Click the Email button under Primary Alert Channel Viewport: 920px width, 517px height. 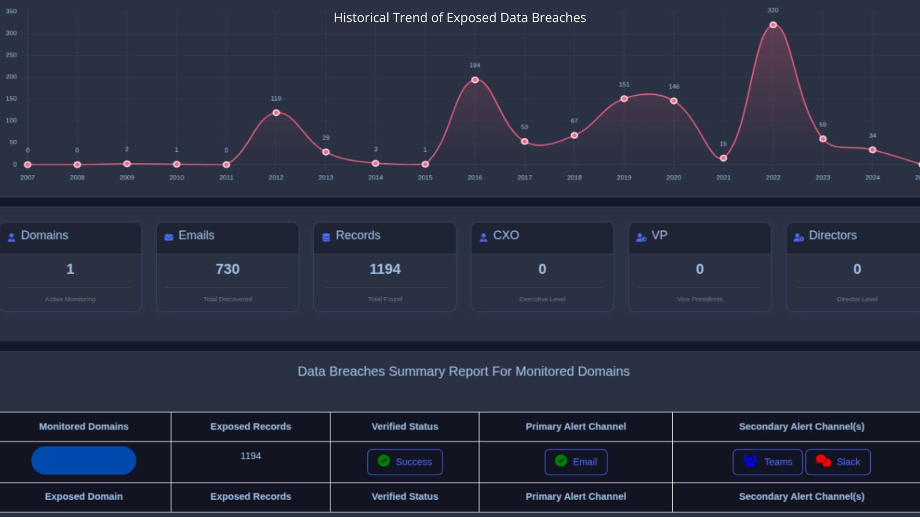click(x=575, y=461)
